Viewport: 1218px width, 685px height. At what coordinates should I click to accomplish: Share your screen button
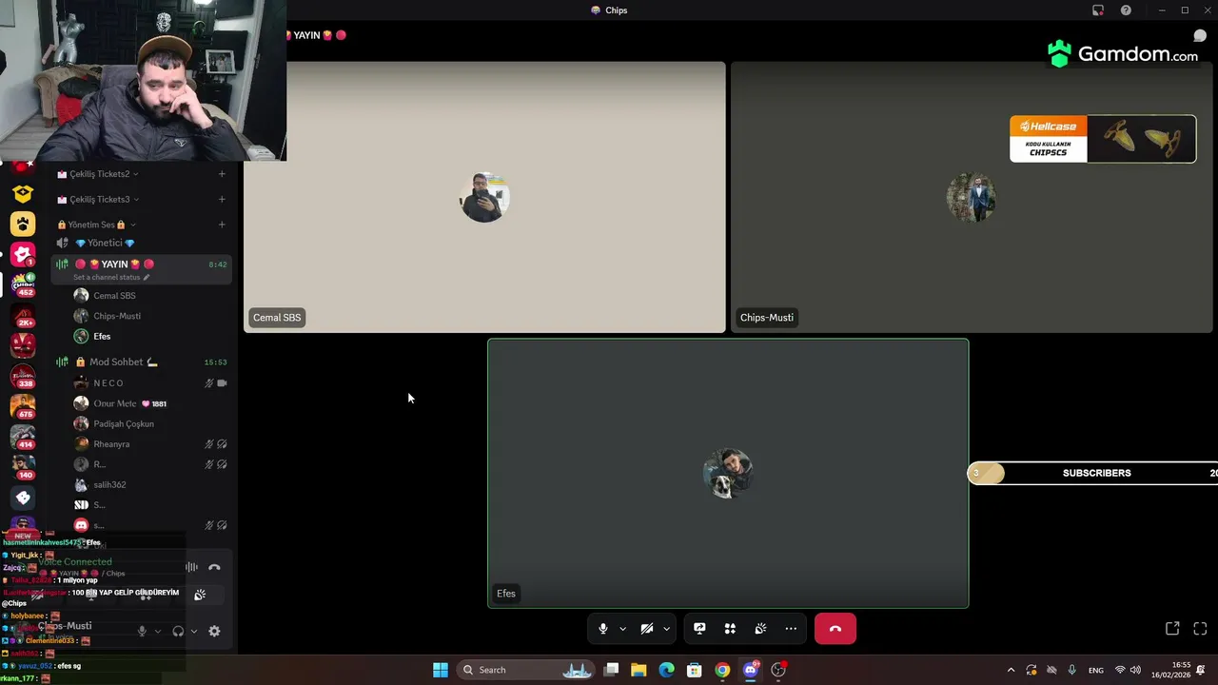pyautogui.click(x=699, y=629)
